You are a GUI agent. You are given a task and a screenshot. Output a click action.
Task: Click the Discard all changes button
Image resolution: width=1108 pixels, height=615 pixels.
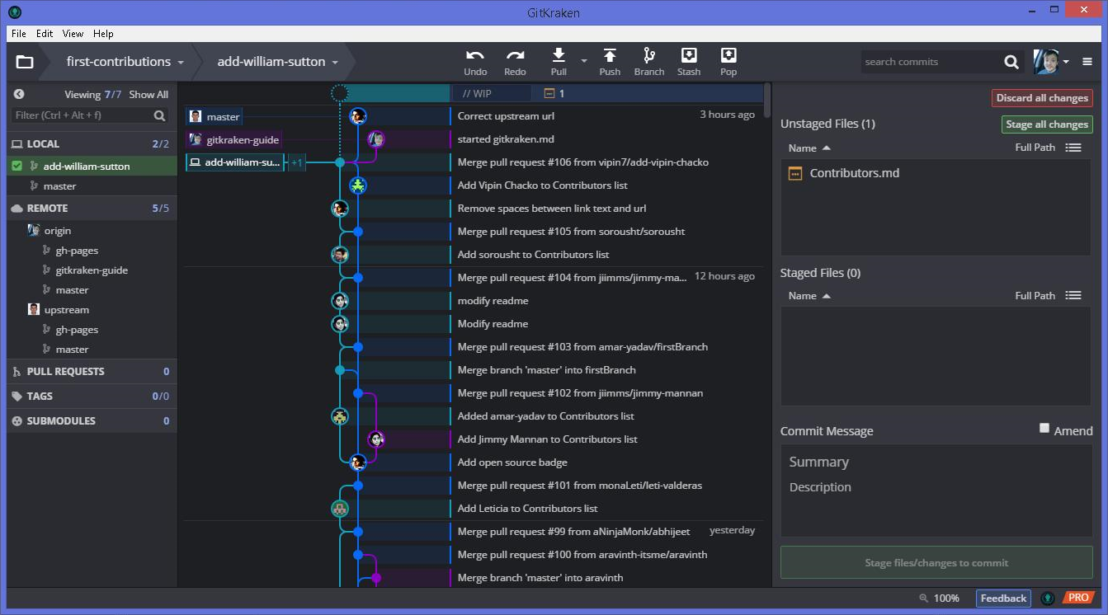pyautogui.click(x=1042, y=98)
